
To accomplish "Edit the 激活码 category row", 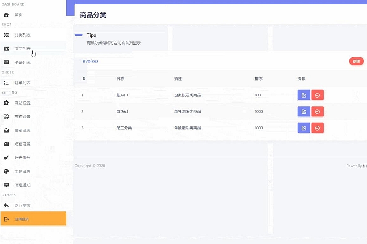I will (304, 111).
